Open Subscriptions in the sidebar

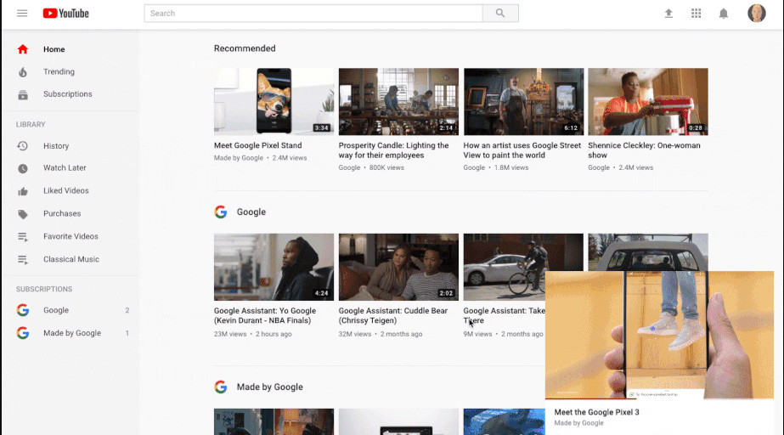click(x=67, y=94)
